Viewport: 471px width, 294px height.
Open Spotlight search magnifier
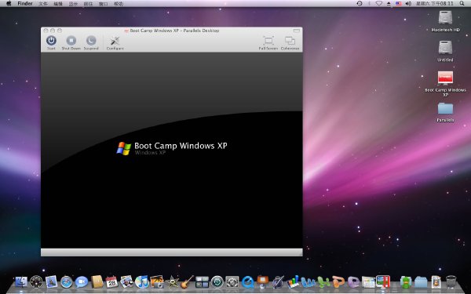[x=462, y=4]
